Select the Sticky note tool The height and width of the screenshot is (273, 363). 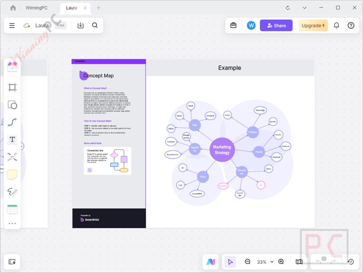pyautogui.click(x=12, y=174)
